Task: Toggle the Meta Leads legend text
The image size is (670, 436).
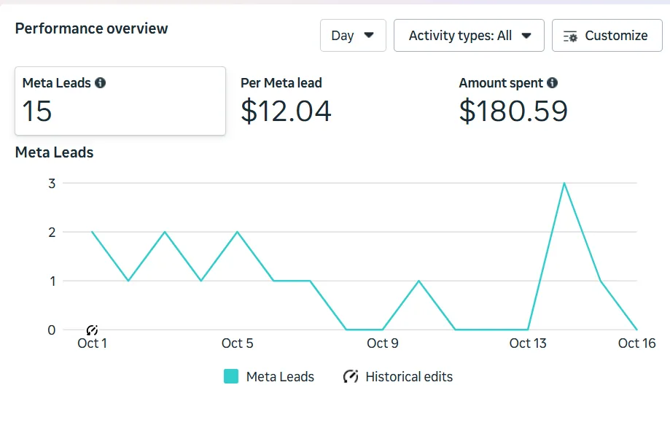Action: [280, 377]
